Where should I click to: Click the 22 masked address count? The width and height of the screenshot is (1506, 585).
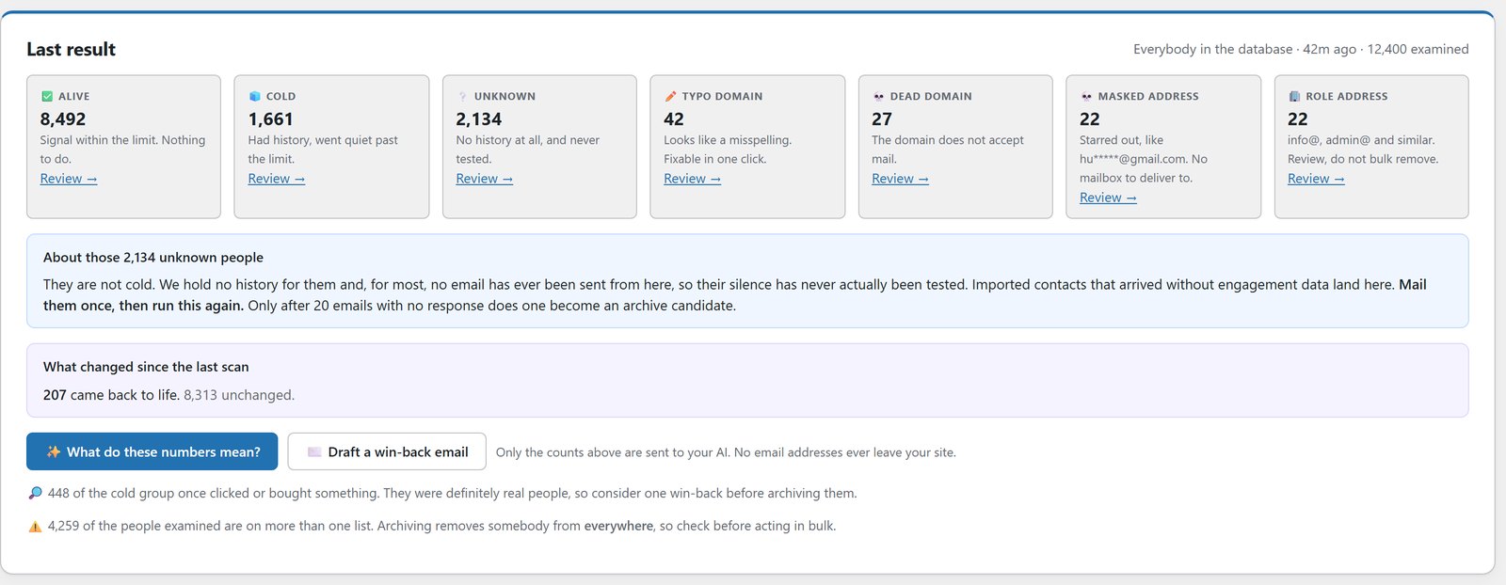coord(1090,119)
